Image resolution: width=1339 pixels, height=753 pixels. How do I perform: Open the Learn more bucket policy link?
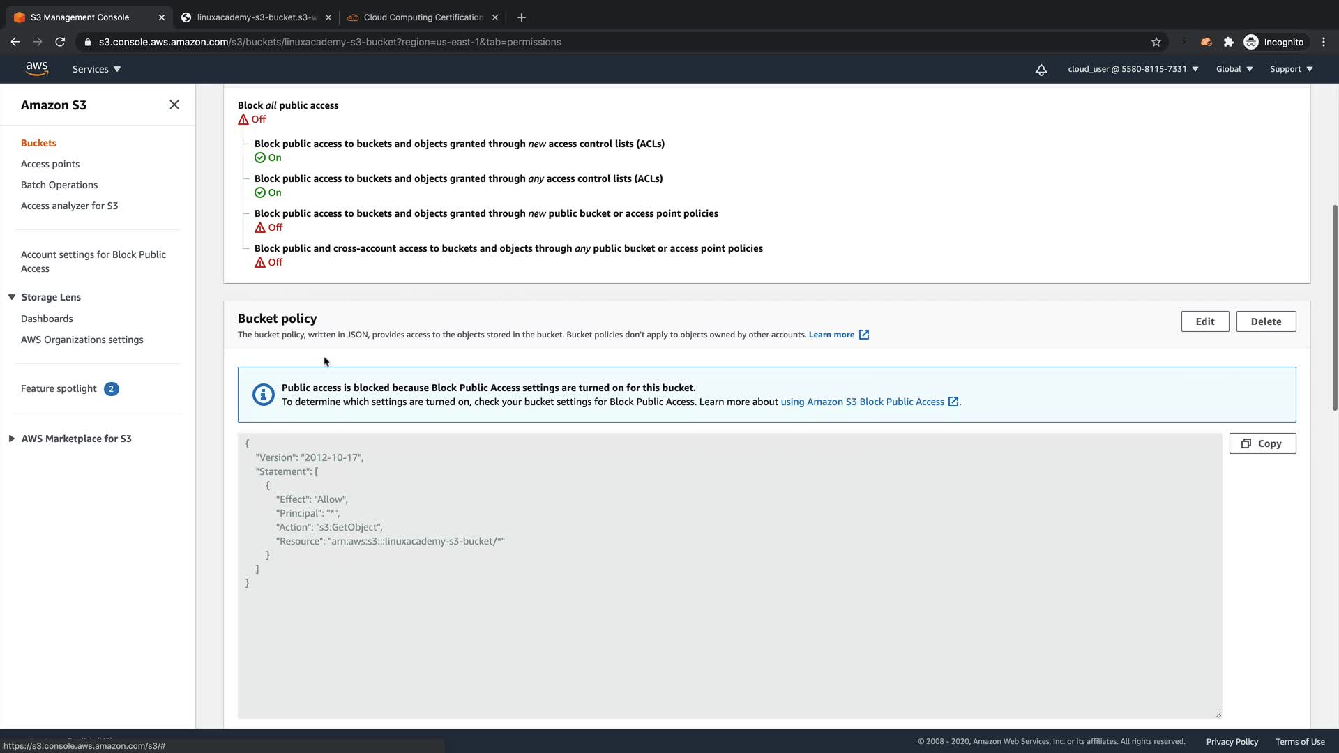[x=831, y=335]
